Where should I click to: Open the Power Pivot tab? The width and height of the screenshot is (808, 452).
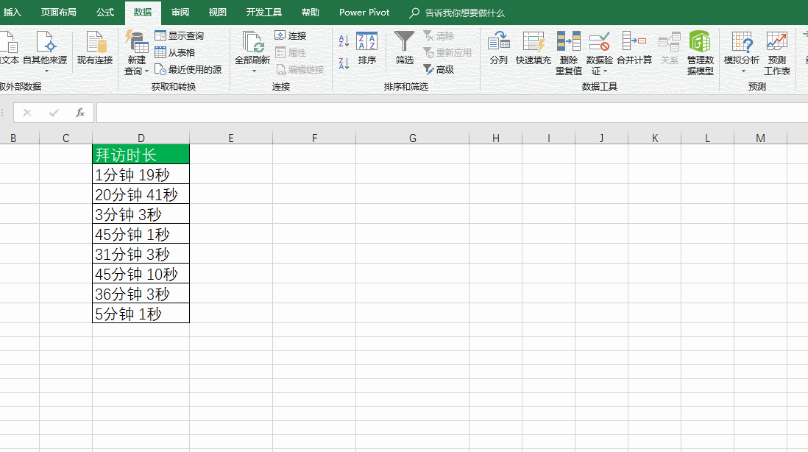coord(364,13)
